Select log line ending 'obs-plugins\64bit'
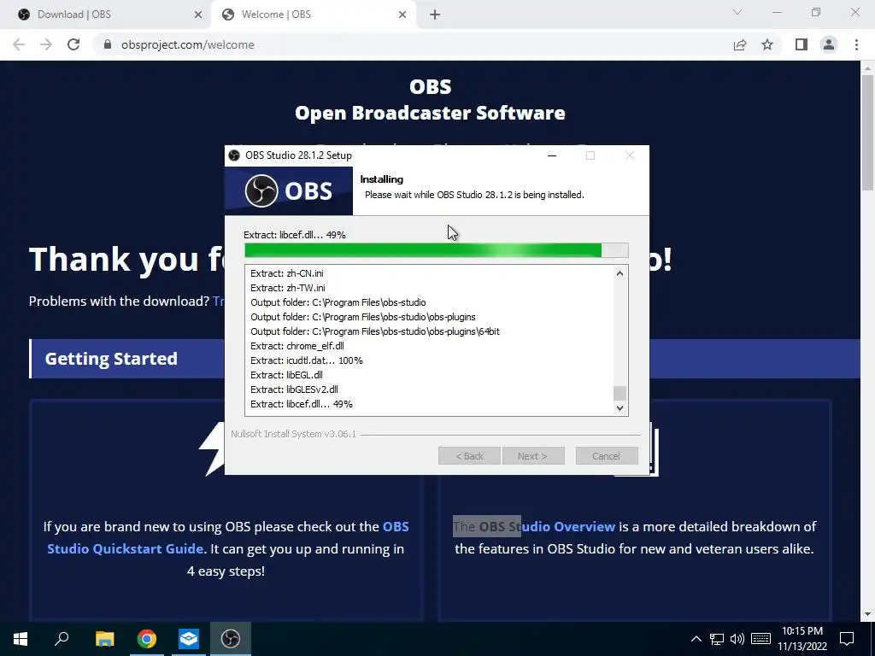The height and width of the screenshot is (656, 875). point(375,331)
